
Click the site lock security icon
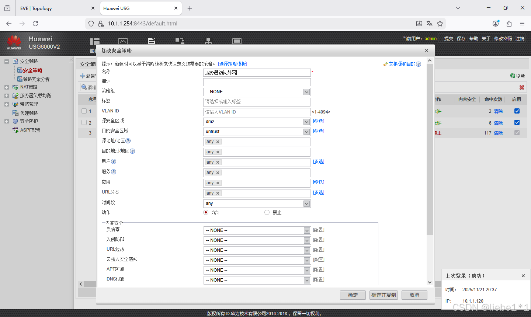pos(101,24)
